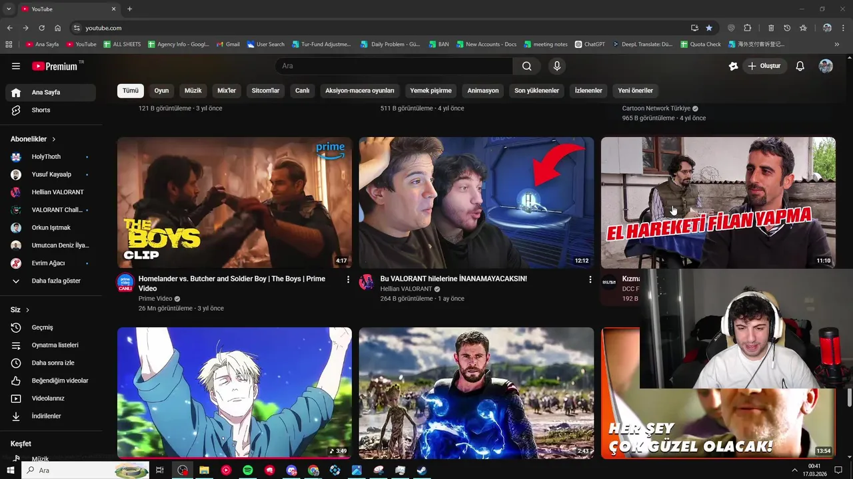853x479 pixels.
Task: Open anime 3:49 music video thumbnail
Action: coord(235,393)
